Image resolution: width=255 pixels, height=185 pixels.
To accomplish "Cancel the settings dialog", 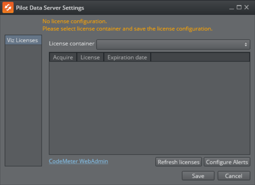I will [x=233, y=176].
